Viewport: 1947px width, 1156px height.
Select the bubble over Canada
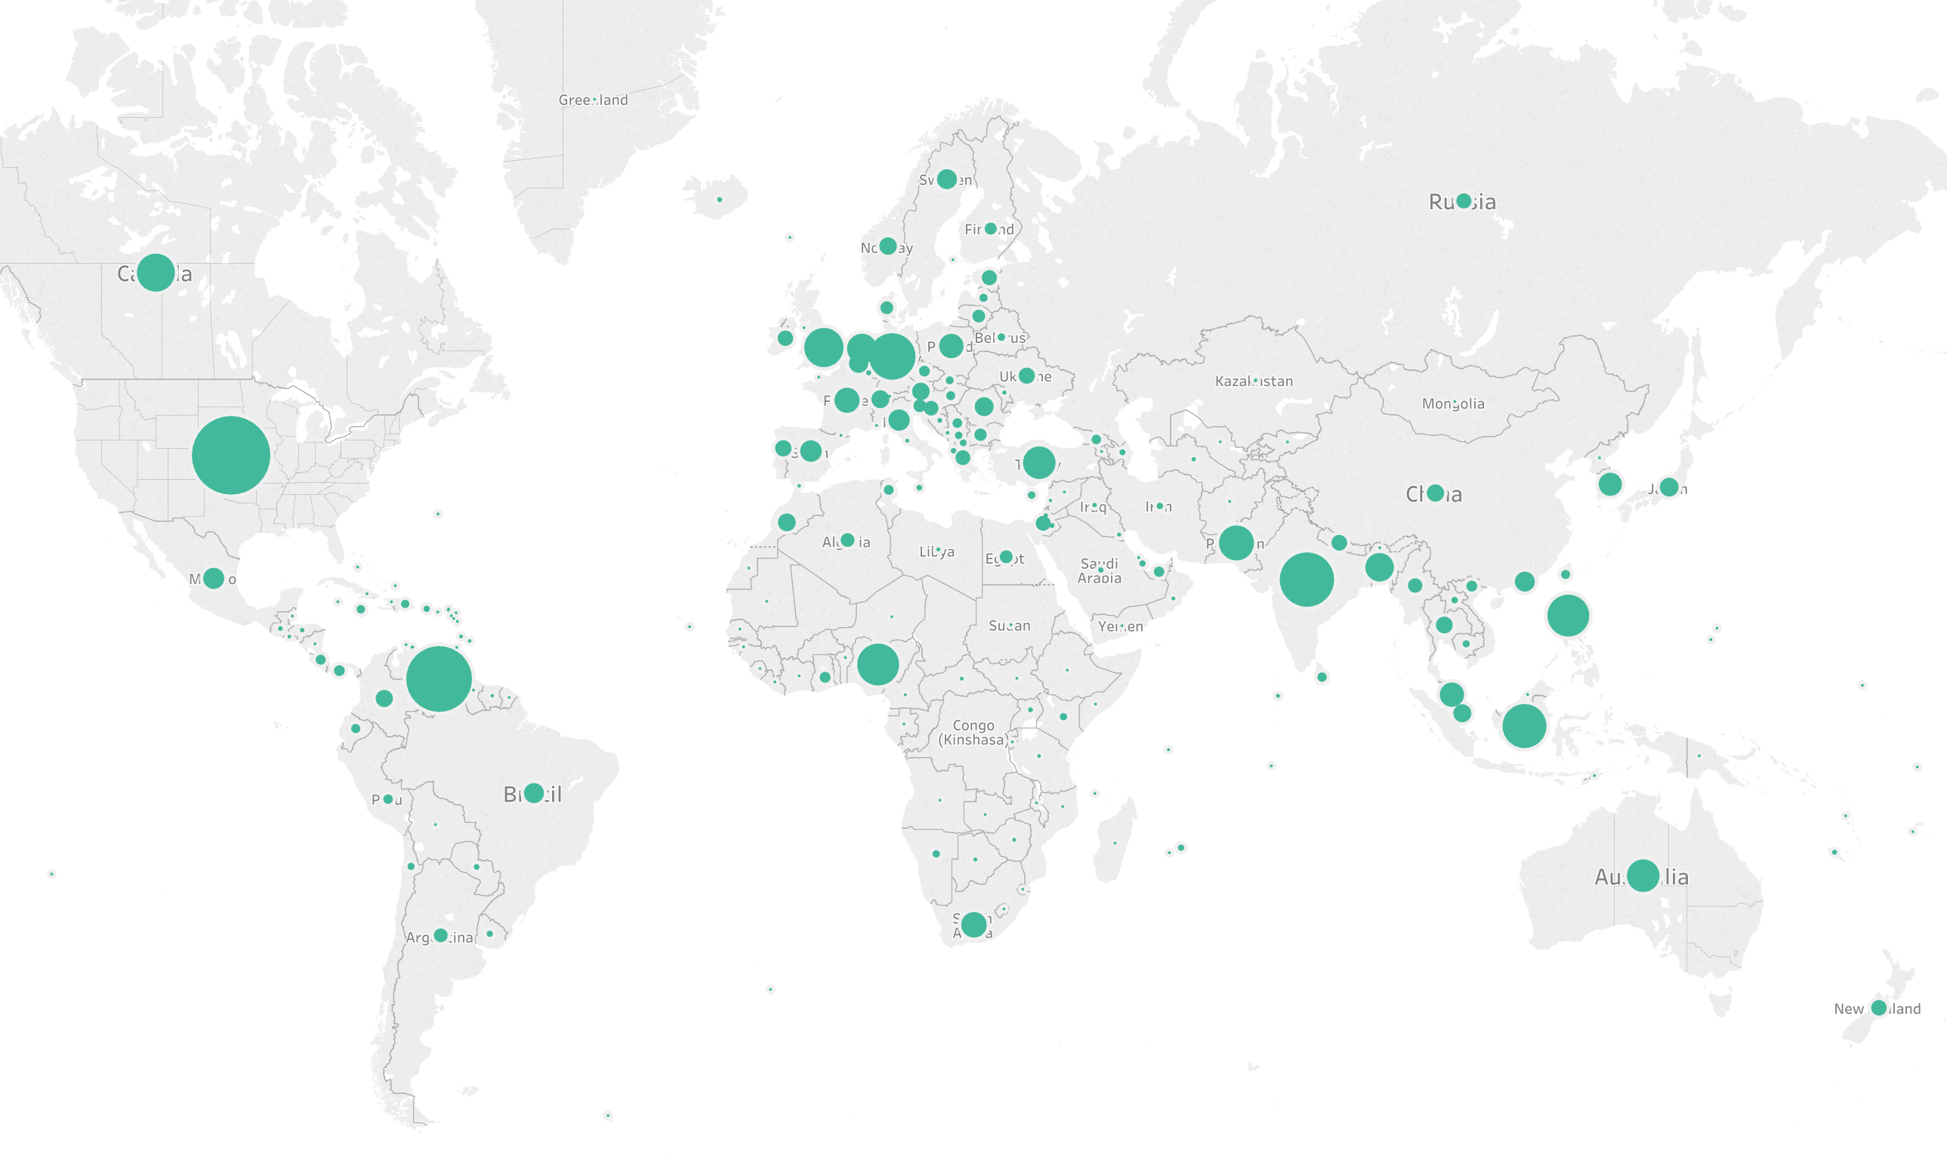156,272
